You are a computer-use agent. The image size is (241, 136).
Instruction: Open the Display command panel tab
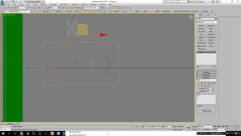pyautogui.click(x=212, y=15)
